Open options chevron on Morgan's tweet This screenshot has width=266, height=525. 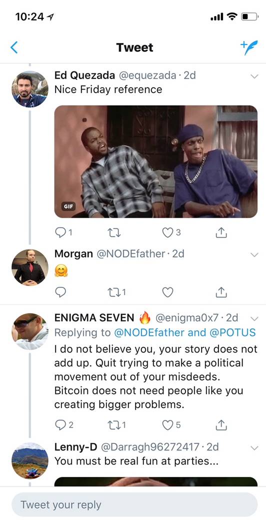[x=254, y=255]
